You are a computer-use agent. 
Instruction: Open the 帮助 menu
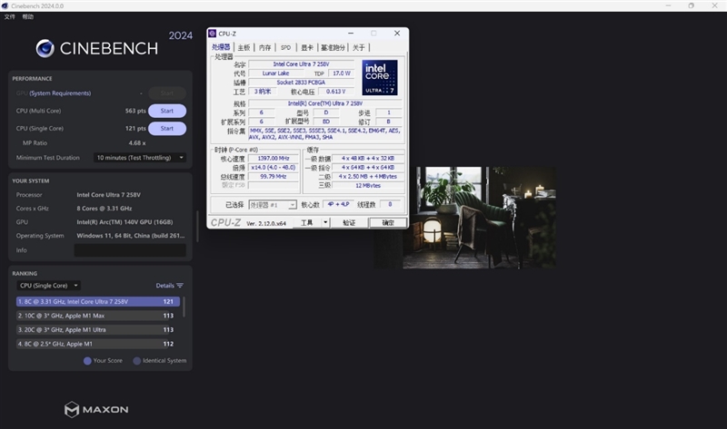28,16
